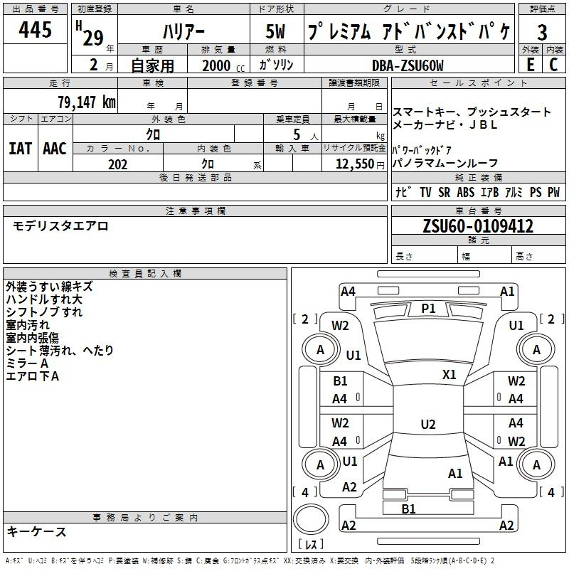The width and height of the screenshot is (569, 569).
Task: Click the X1 damage mark on the roof
Action: 450,374
